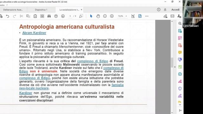Switch to Deliberazione Asse... tab
Image resolution: width=203 pixels, height=114 pixels.
(13, 10)
